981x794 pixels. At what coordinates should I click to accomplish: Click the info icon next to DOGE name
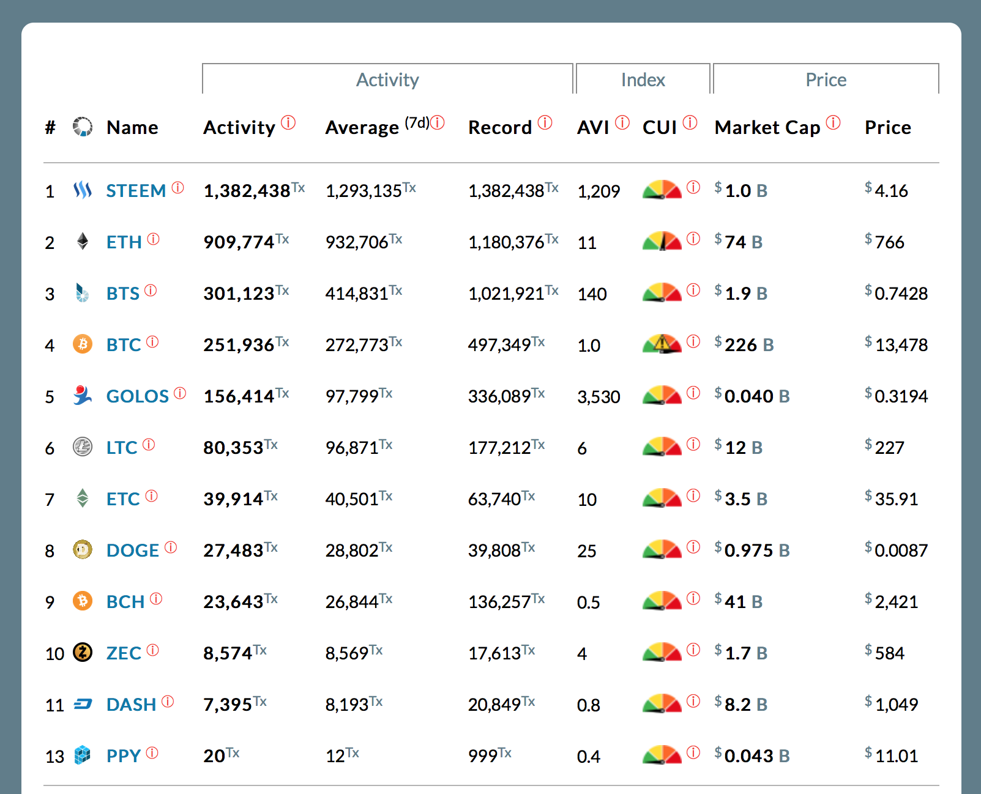[171, 547]
